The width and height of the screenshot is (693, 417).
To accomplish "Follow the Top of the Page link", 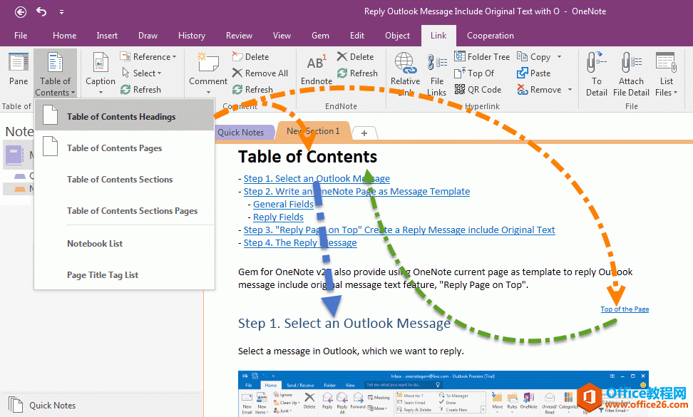I will click(625, 309).
